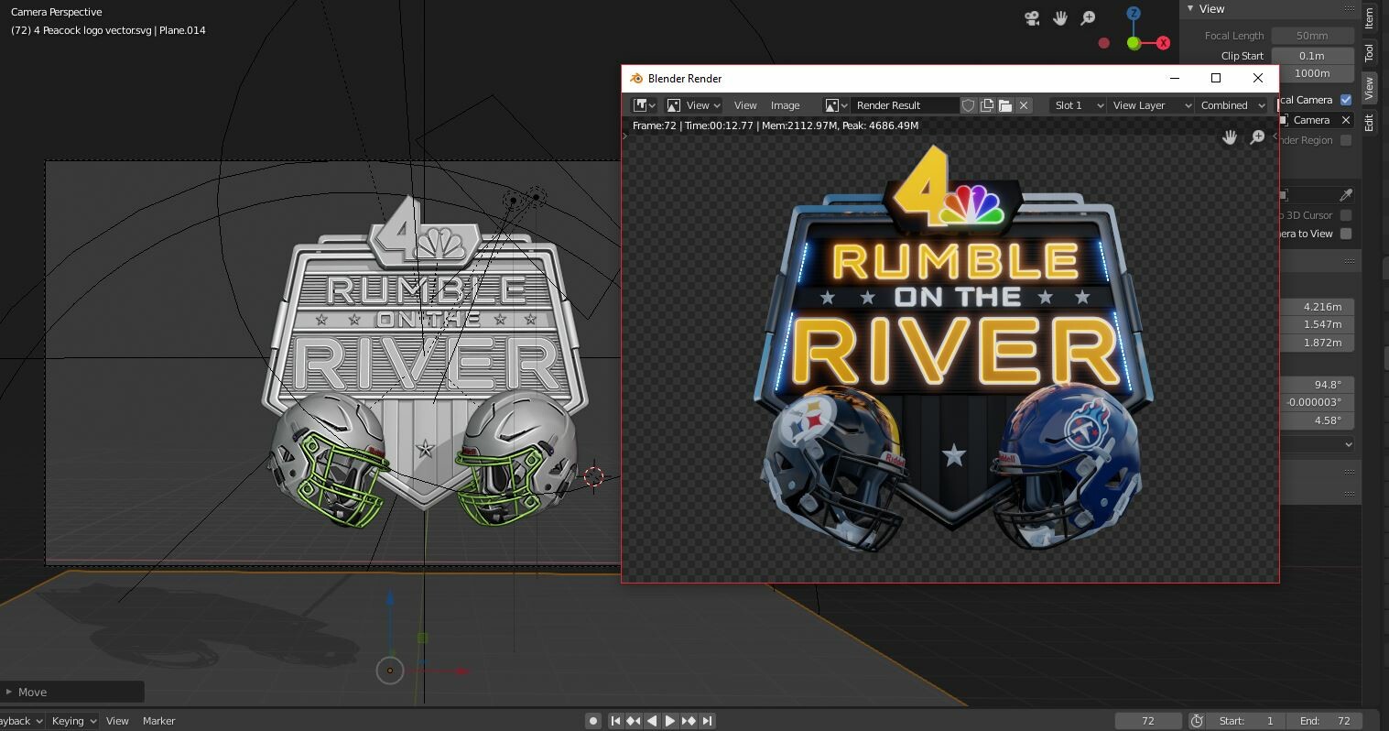Click the Start frame 1 field

tap(1246, 721)
